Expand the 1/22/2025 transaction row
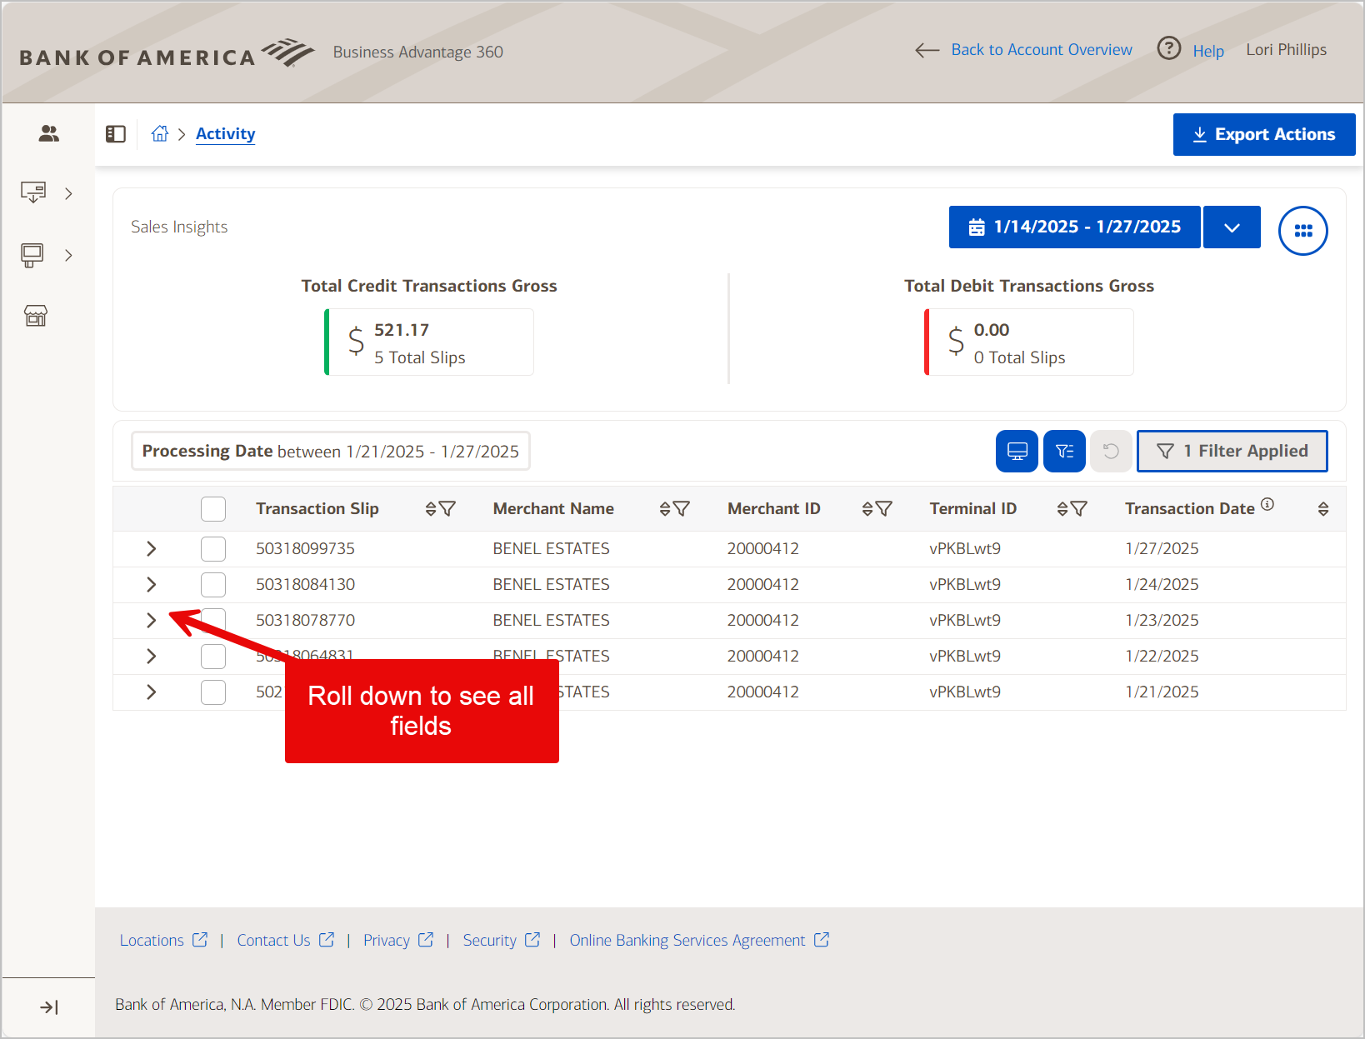This screenshot has height=1039, width=1365. tap(151, 656)
